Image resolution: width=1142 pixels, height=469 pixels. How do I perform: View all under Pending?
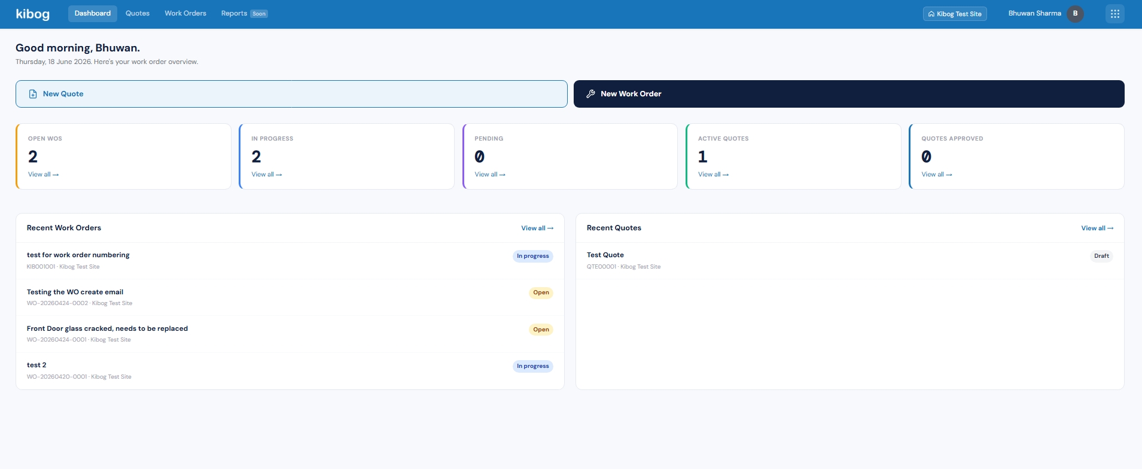490,175
